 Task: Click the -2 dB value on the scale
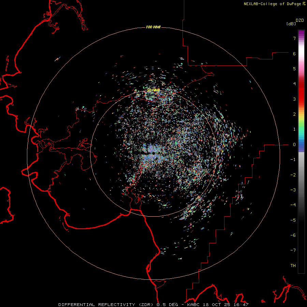[x=293, y=175]
